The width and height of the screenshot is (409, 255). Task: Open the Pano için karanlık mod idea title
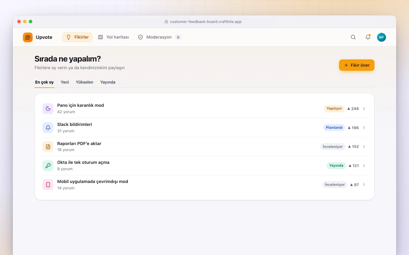[x=81, y=106]
